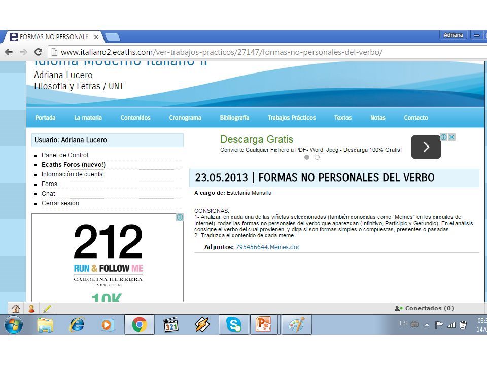Open the Notas menu item
This screenshot has width=487, height=365.
coord(377,118)
